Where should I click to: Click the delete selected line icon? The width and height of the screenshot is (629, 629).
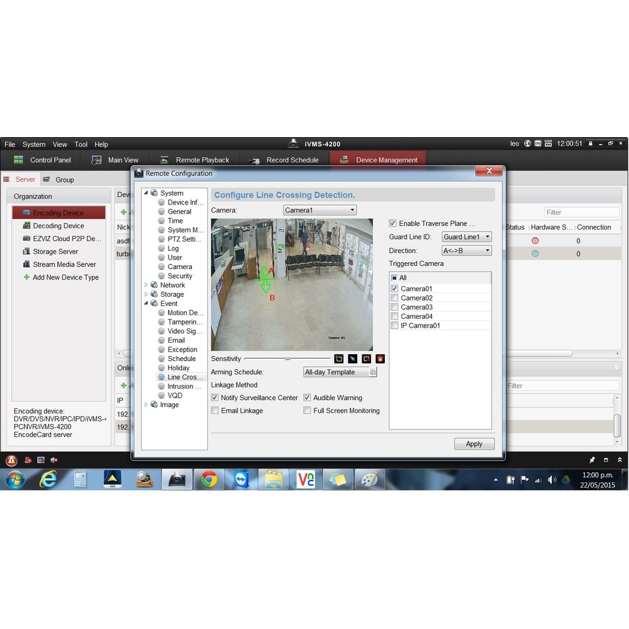pyautogui.click(x=366, y=359)
